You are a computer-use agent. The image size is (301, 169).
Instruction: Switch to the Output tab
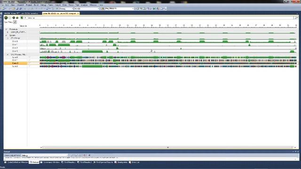pyautogui.click(x=34, y=162)
